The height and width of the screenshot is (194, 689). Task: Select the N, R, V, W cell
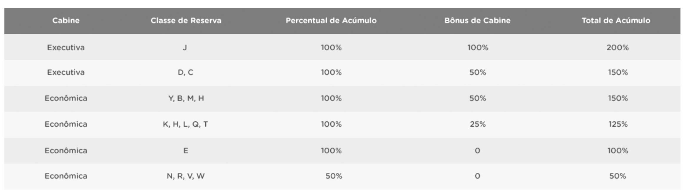[x=186, y=176]
